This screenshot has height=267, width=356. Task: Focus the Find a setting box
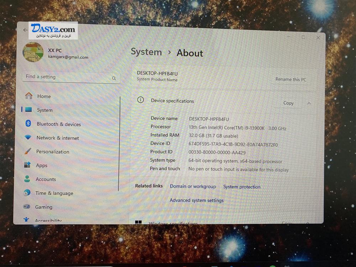point(71,77)
